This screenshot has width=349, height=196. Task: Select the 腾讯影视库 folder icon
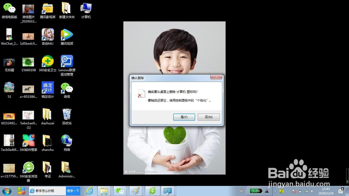coord(47,11)
